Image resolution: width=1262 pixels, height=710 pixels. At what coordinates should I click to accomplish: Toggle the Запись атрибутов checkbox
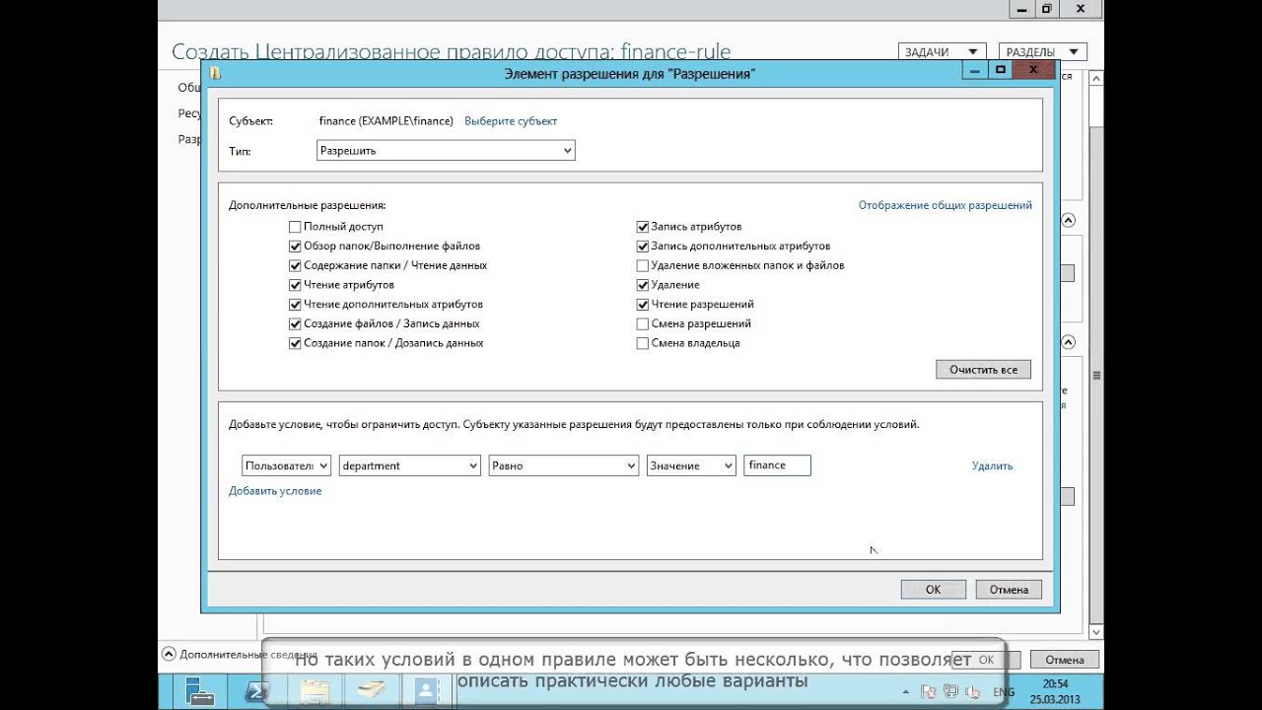[643, 227]
